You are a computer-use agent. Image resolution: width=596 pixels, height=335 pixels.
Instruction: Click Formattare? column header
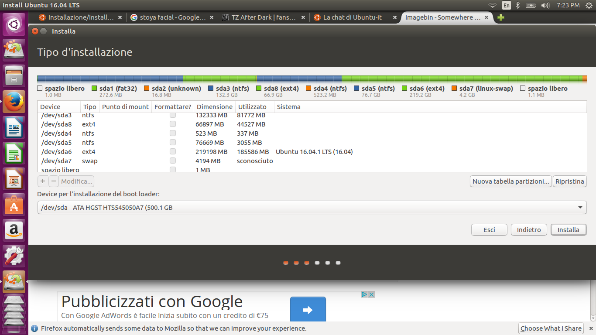point(173,107)
